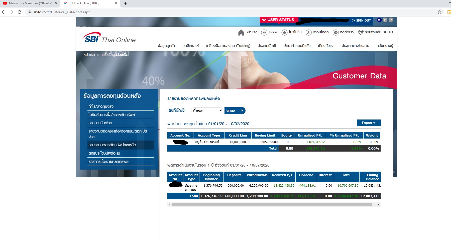Open a new browser tab
The image size is (451, 244).
(x=126, y=3)
